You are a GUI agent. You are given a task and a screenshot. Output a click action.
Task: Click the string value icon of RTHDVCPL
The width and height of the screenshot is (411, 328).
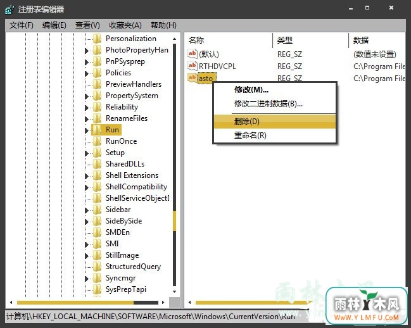pyautogui.click(x=192, y=65)
